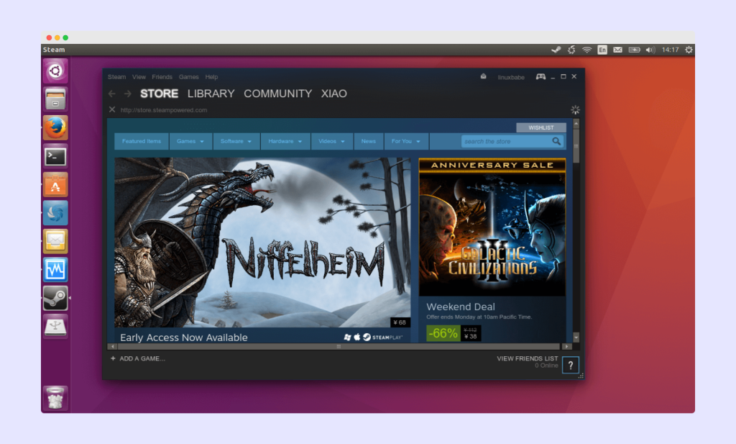
Task: Click the Steam icon in the launcher
Action: click(x=55, y=299)
